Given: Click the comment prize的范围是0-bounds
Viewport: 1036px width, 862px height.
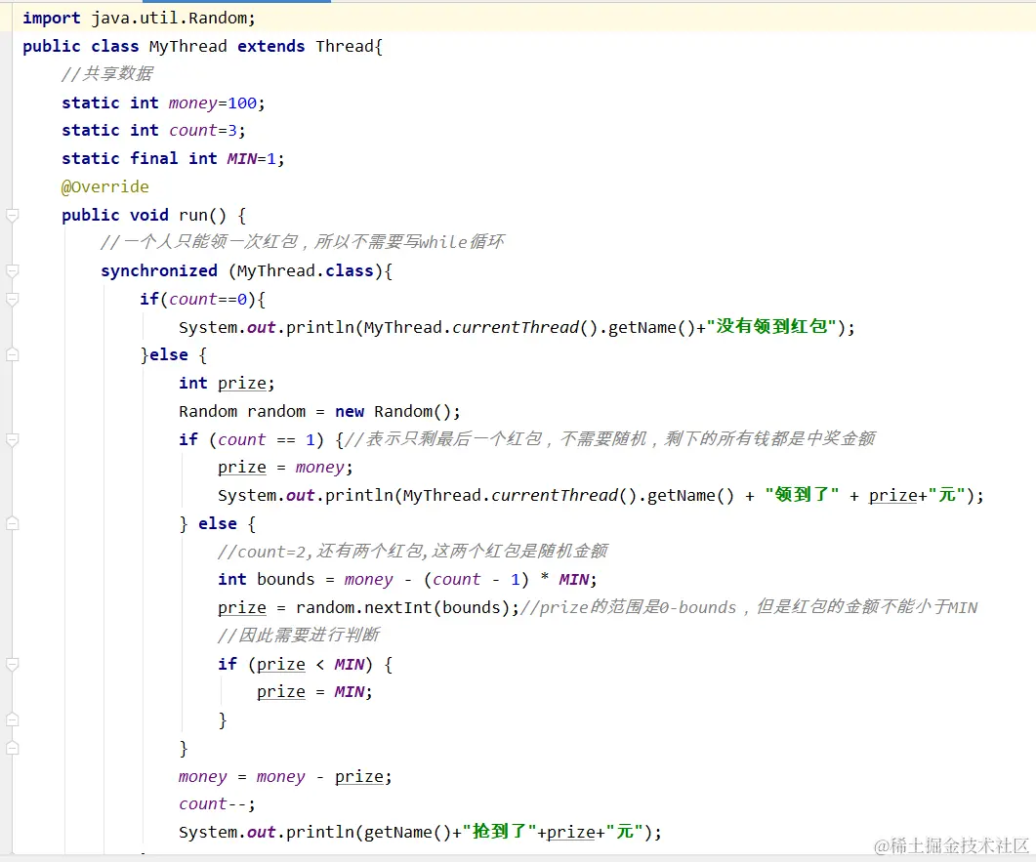Looking at the screenshot, I should 749,607.
